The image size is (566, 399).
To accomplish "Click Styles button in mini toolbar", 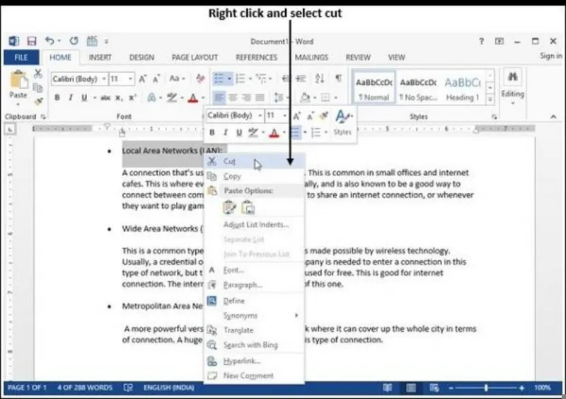I will [342, 123].
